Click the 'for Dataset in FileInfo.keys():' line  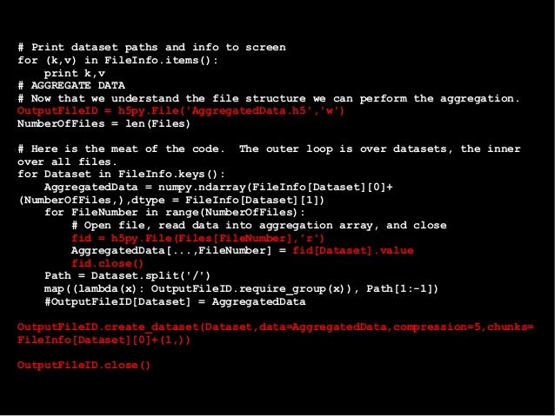click(x=121, y=175)
